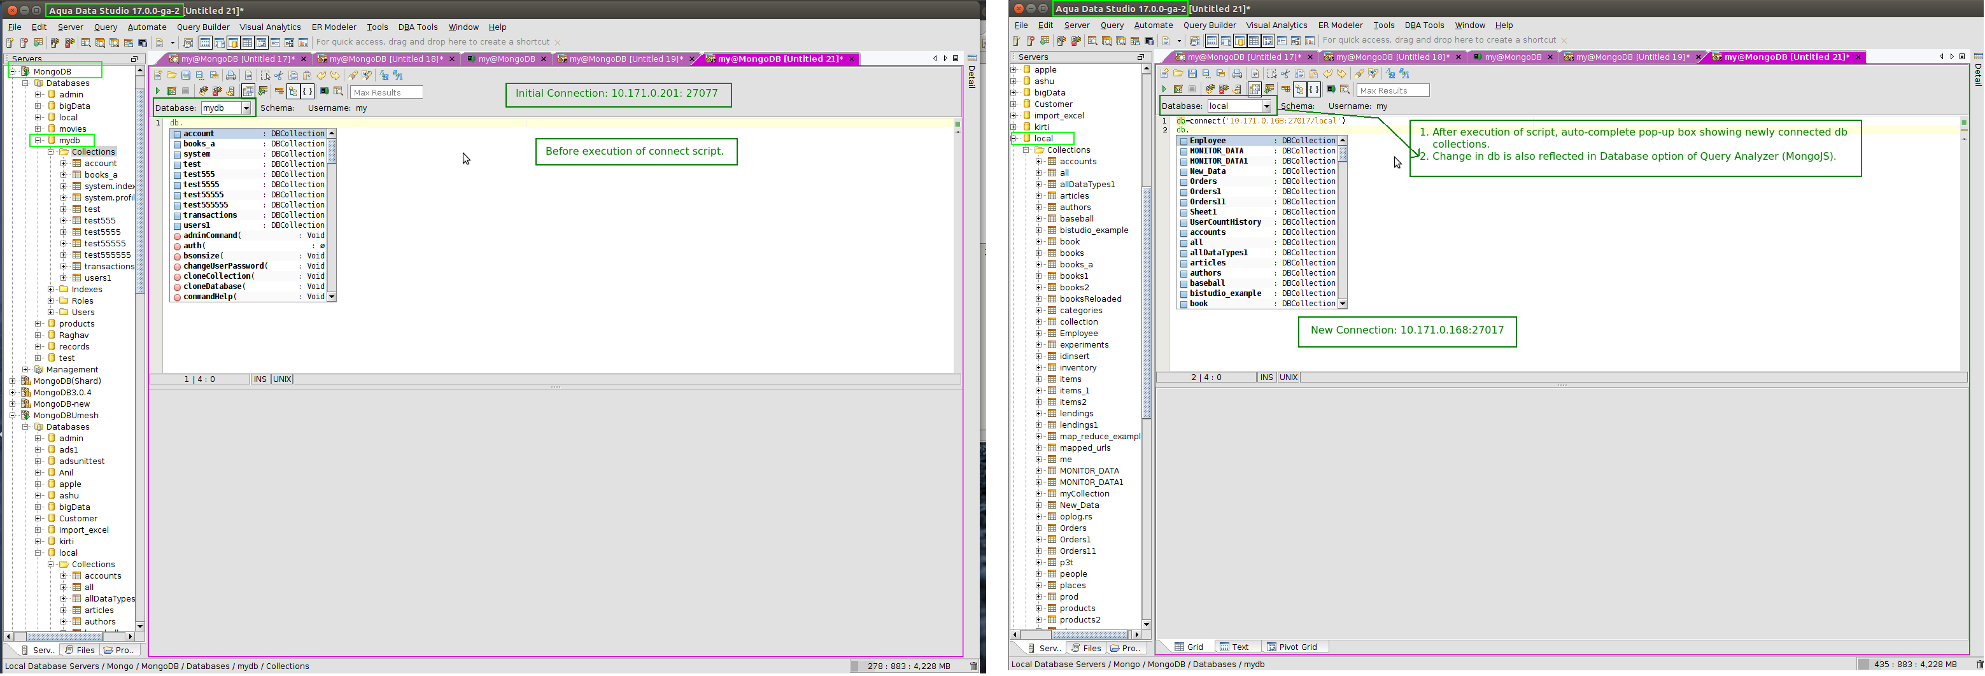Click Execute (green play) in right window

point(1164,89)
